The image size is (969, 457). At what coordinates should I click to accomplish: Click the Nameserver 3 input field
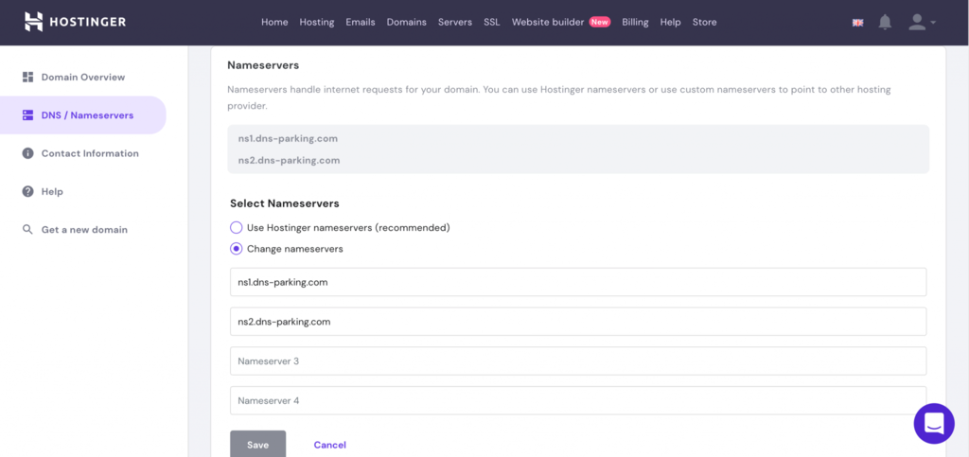tap(578, 360)
